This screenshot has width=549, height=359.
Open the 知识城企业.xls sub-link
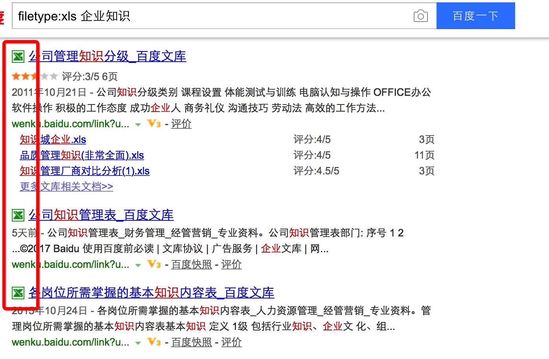53,139
